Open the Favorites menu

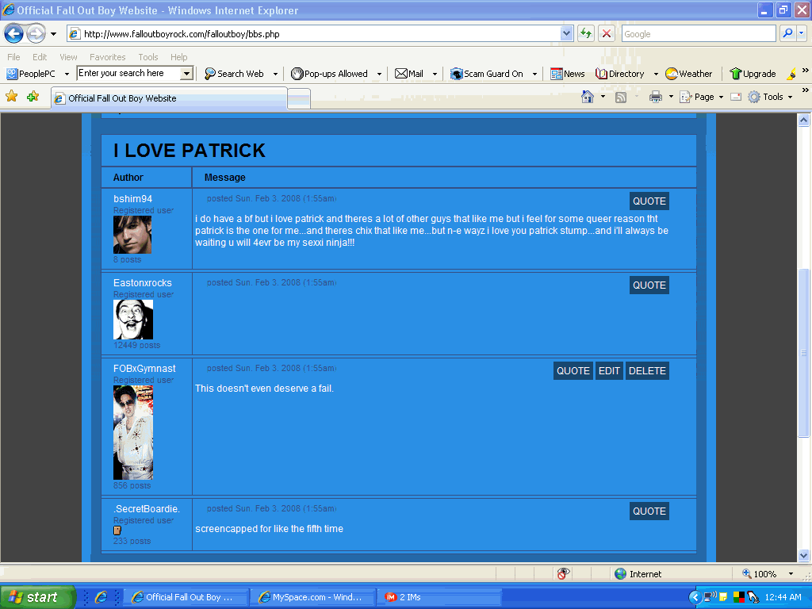pos(107,57)
